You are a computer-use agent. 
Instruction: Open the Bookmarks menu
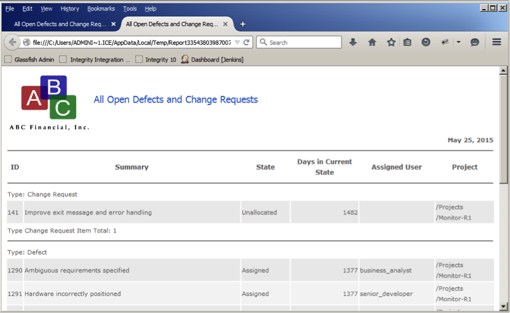coord(100,8)
